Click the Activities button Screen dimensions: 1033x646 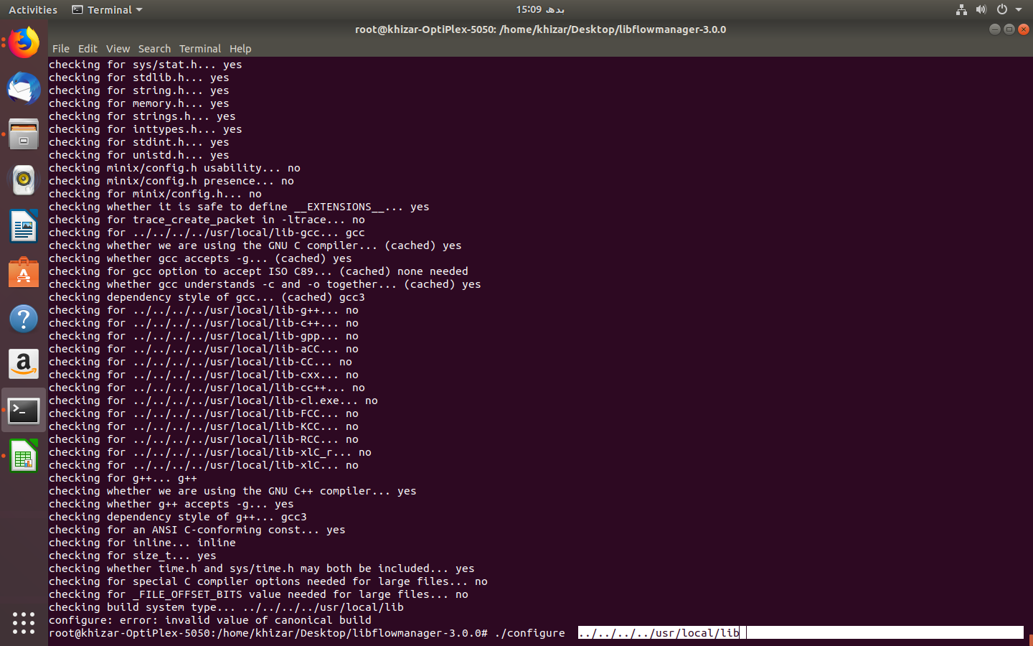(32, 9)
